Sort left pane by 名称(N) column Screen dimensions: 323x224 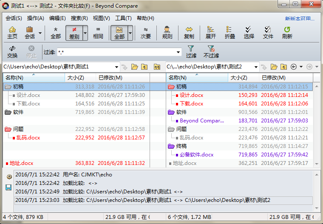pyautogui.click(x=34, y=78)
